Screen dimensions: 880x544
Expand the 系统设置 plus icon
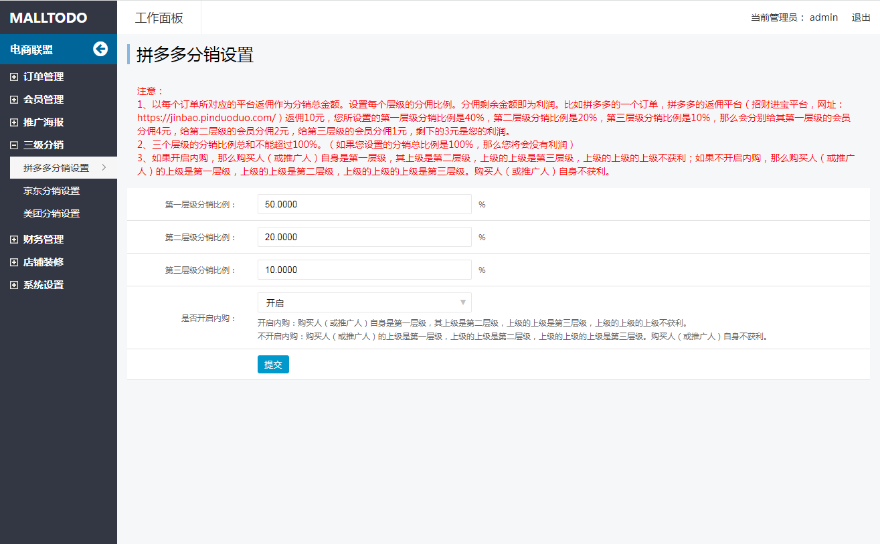point(14,285)
